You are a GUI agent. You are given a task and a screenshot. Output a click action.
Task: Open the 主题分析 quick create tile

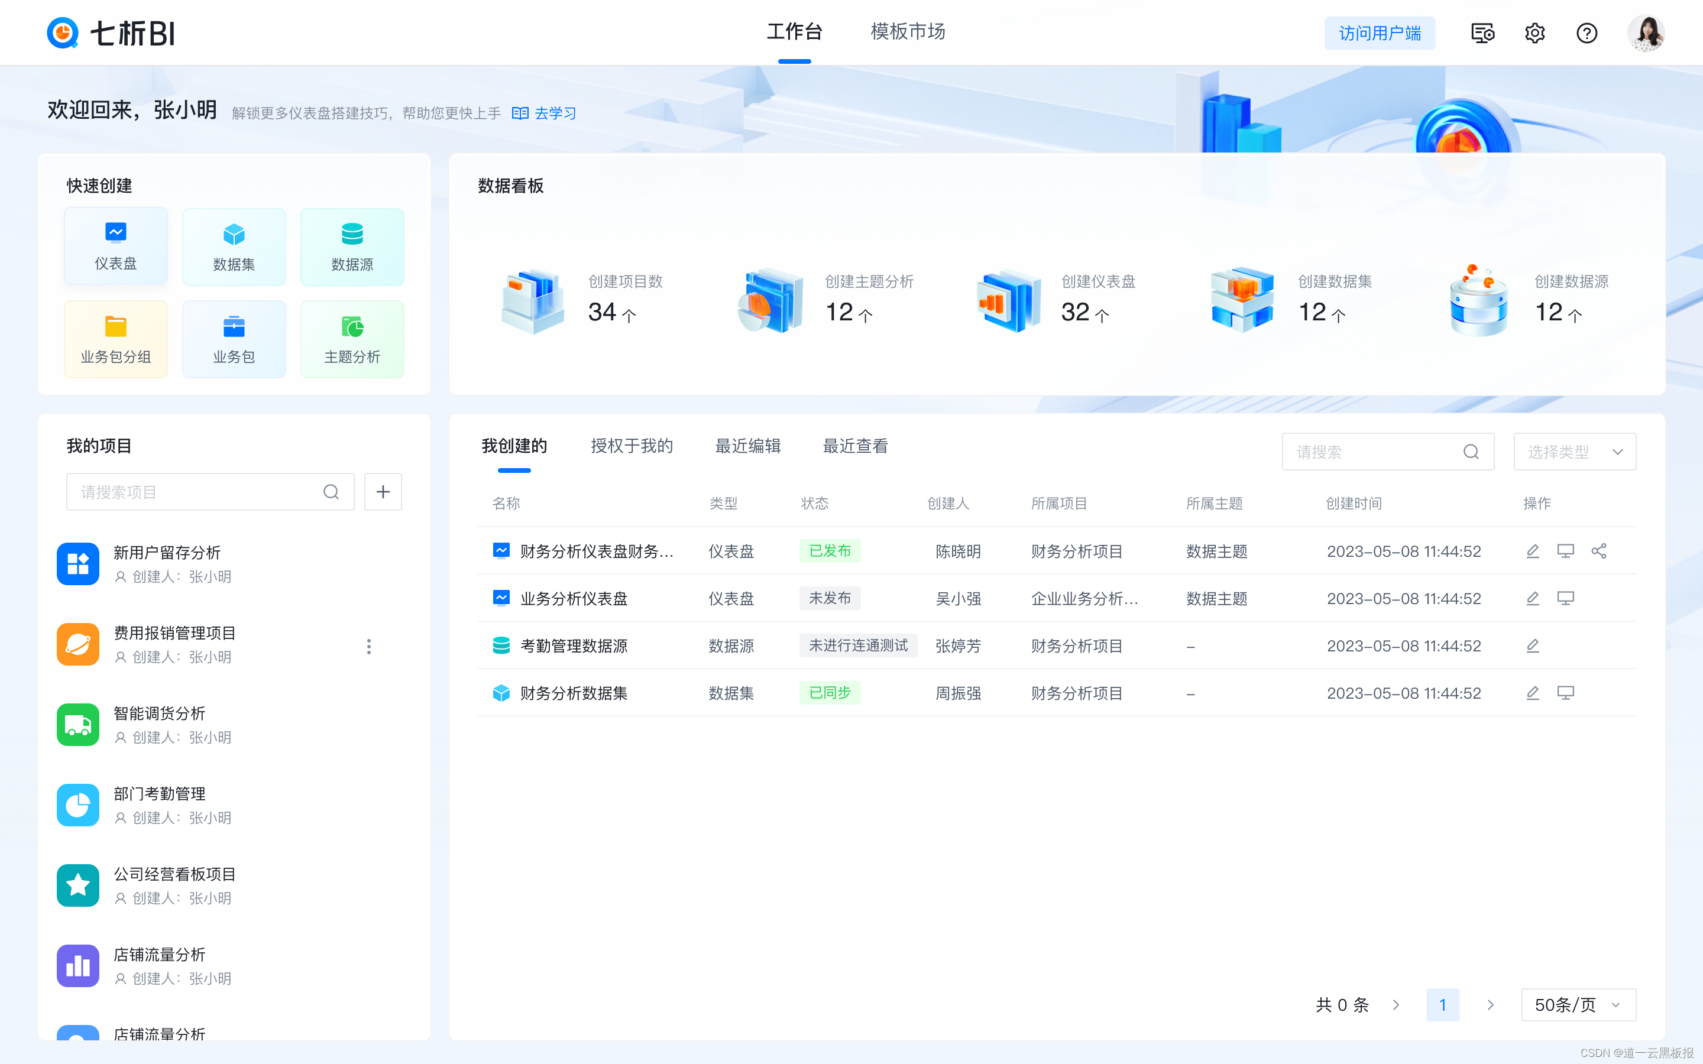(352, 339)
